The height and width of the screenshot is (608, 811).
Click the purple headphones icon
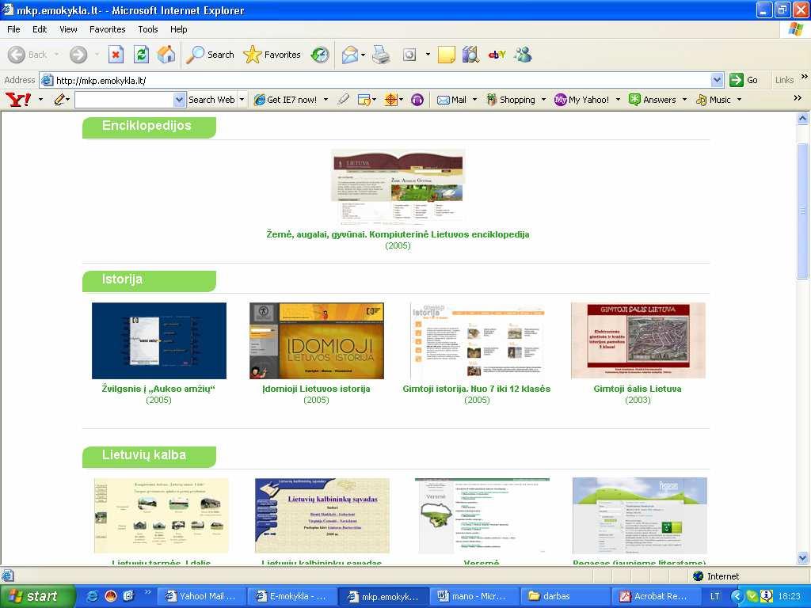click(417, 100)
